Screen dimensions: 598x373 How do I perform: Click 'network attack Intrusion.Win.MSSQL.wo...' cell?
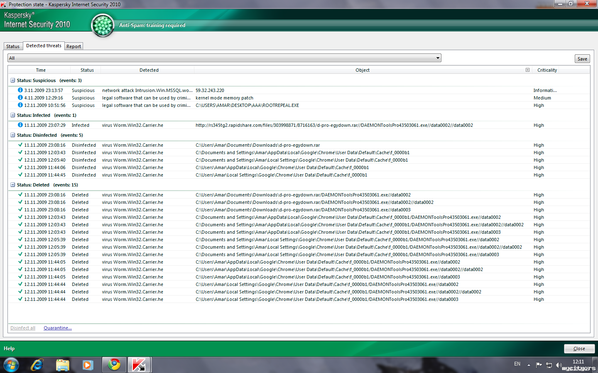click(147, 90)
